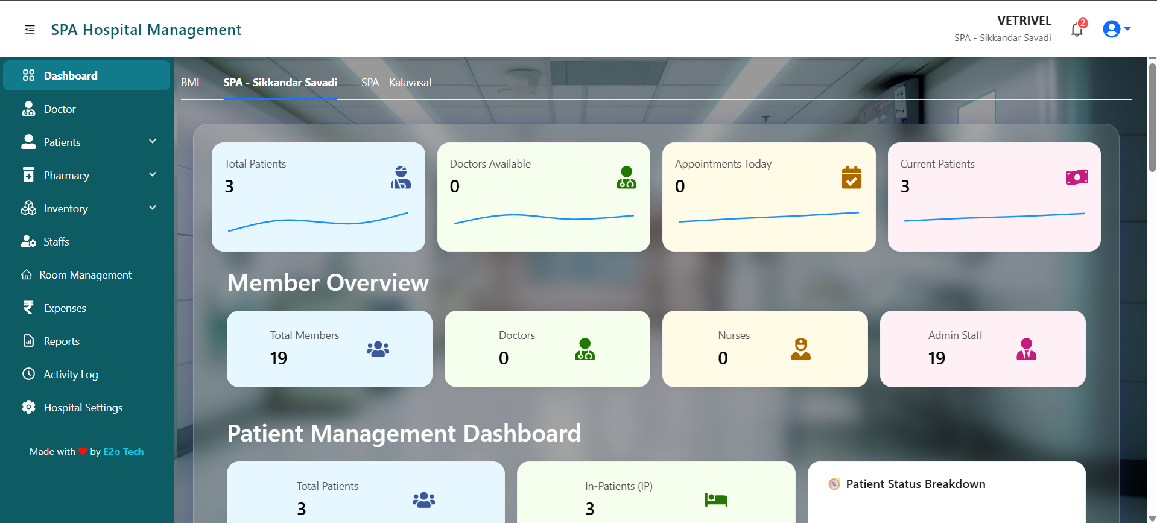Collapse the sidebar with the hamburger icon

30,30
